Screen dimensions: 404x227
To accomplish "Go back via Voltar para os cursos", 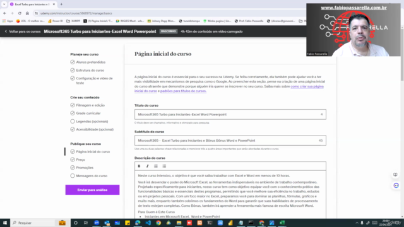I will pyautogui.click(x=23, y=32).
